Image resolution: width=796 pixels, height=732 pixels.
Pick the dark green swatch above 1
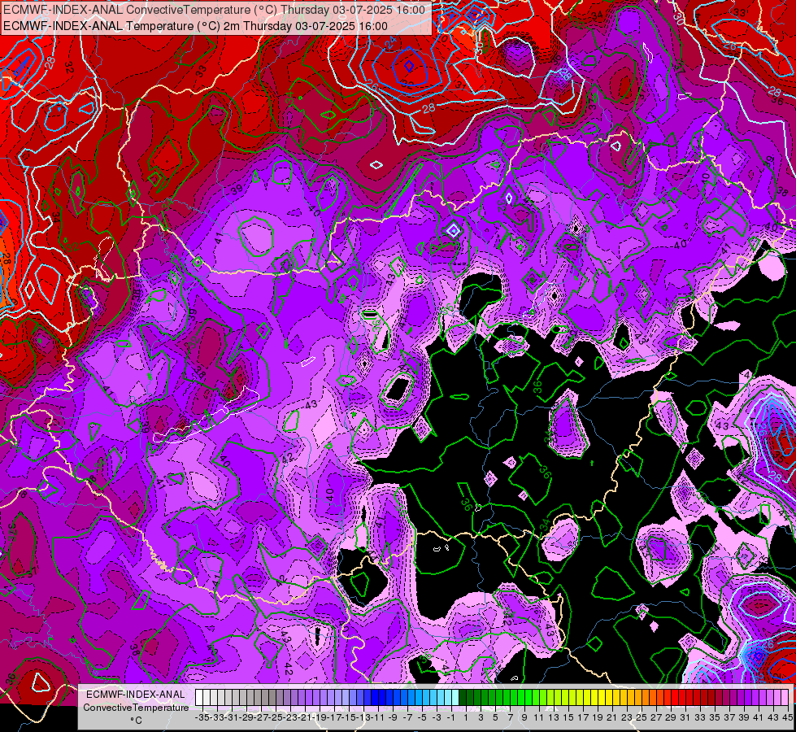(x=463, y=697)
